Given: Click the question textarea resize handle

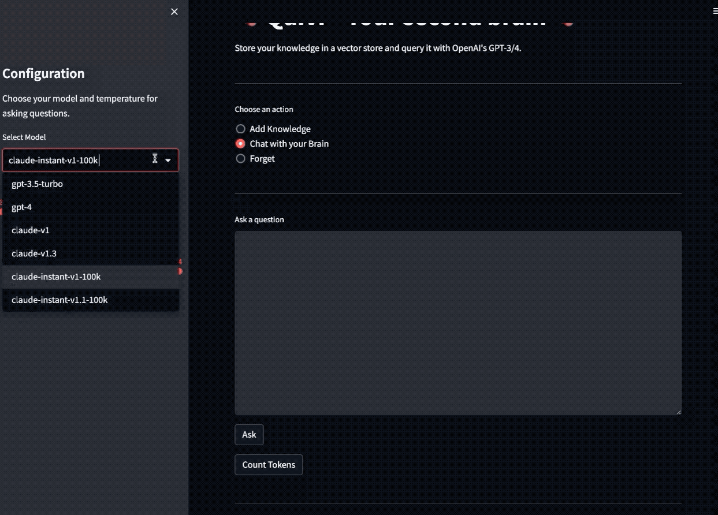Looking at the screenshot, I should (x=679, y=412).
